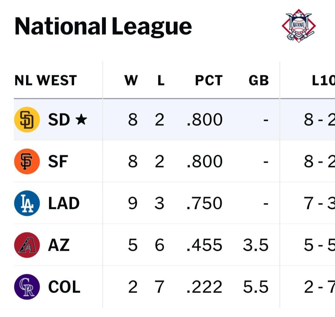Screen dimensions: 335x317
Task: Click the L10 column header
Action: [x=323, y=80]
